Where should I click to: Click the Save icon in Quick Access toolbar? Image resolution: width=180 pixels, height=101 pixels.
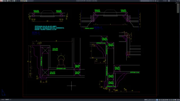pyautogui.click(x=8, y=1)
